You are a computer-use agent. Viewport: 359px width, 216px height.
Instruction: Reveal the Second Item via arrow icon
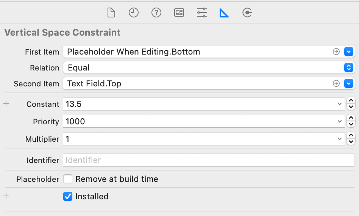[x=336, y=84]
